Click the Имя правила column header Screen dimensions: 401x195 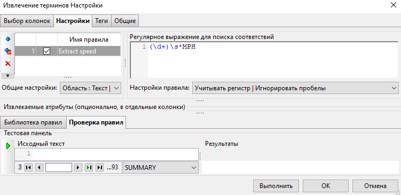click(89, 40)
